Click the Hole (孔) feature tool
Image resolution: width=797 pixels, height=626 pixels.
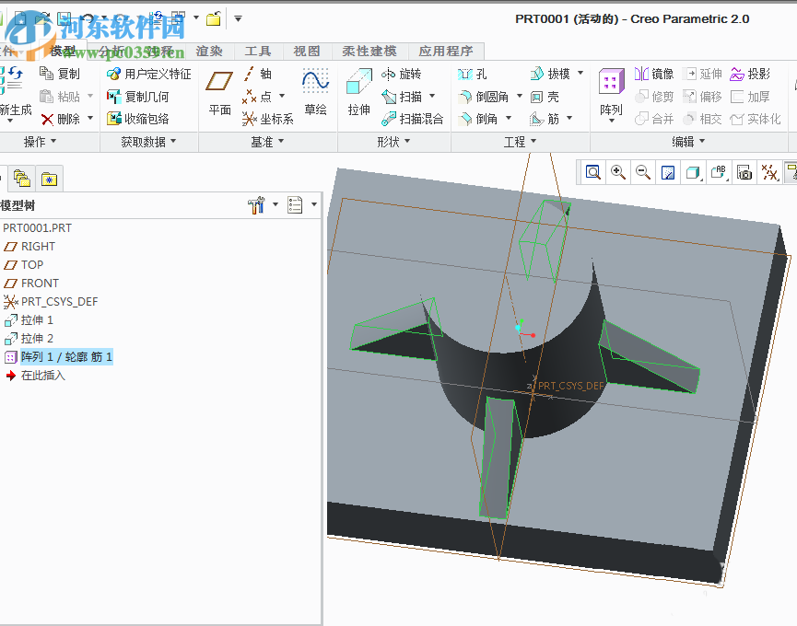click(x=473, y=74)
